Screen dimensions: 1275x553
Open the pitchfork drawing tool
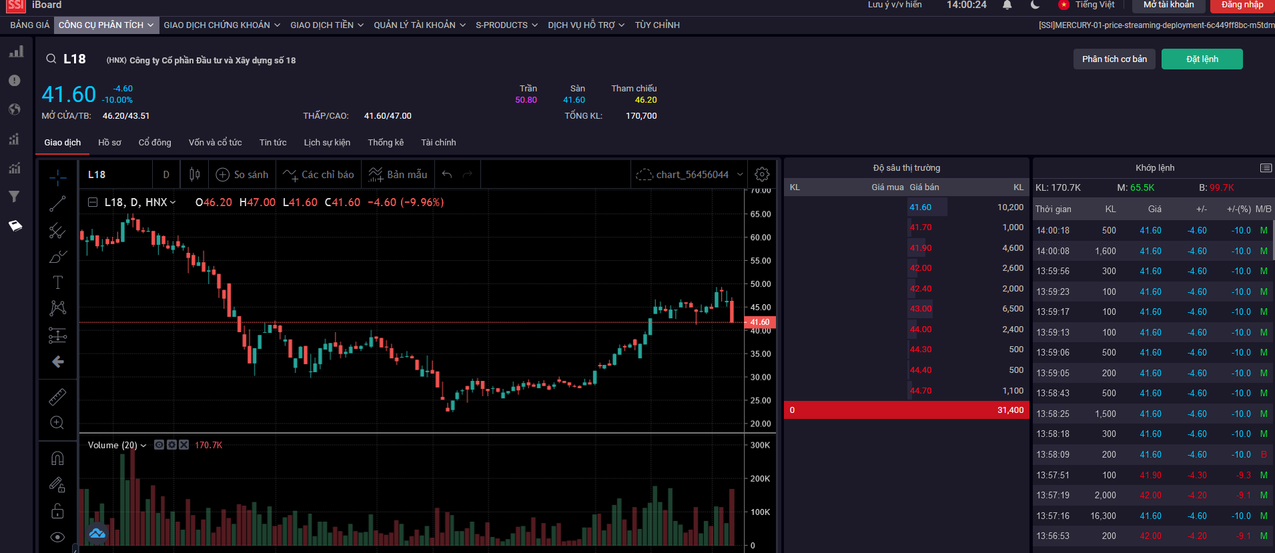pos(58,230)
